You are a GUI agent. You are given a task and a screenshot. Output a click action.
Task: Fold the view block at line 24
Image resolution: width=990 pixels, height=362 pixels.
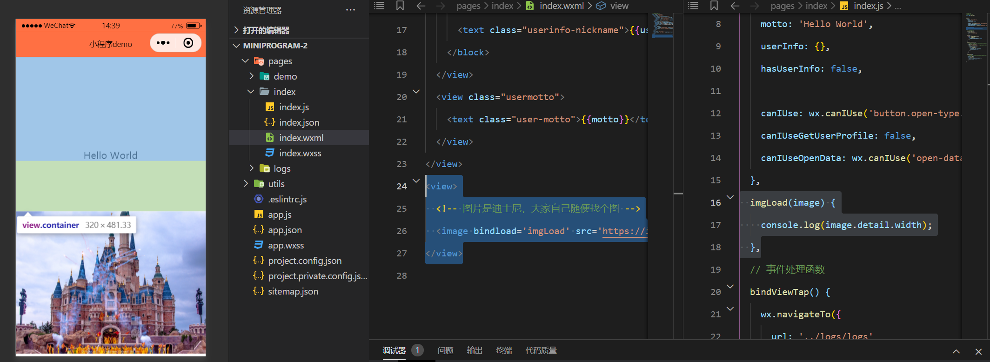[x=416, y=181]
